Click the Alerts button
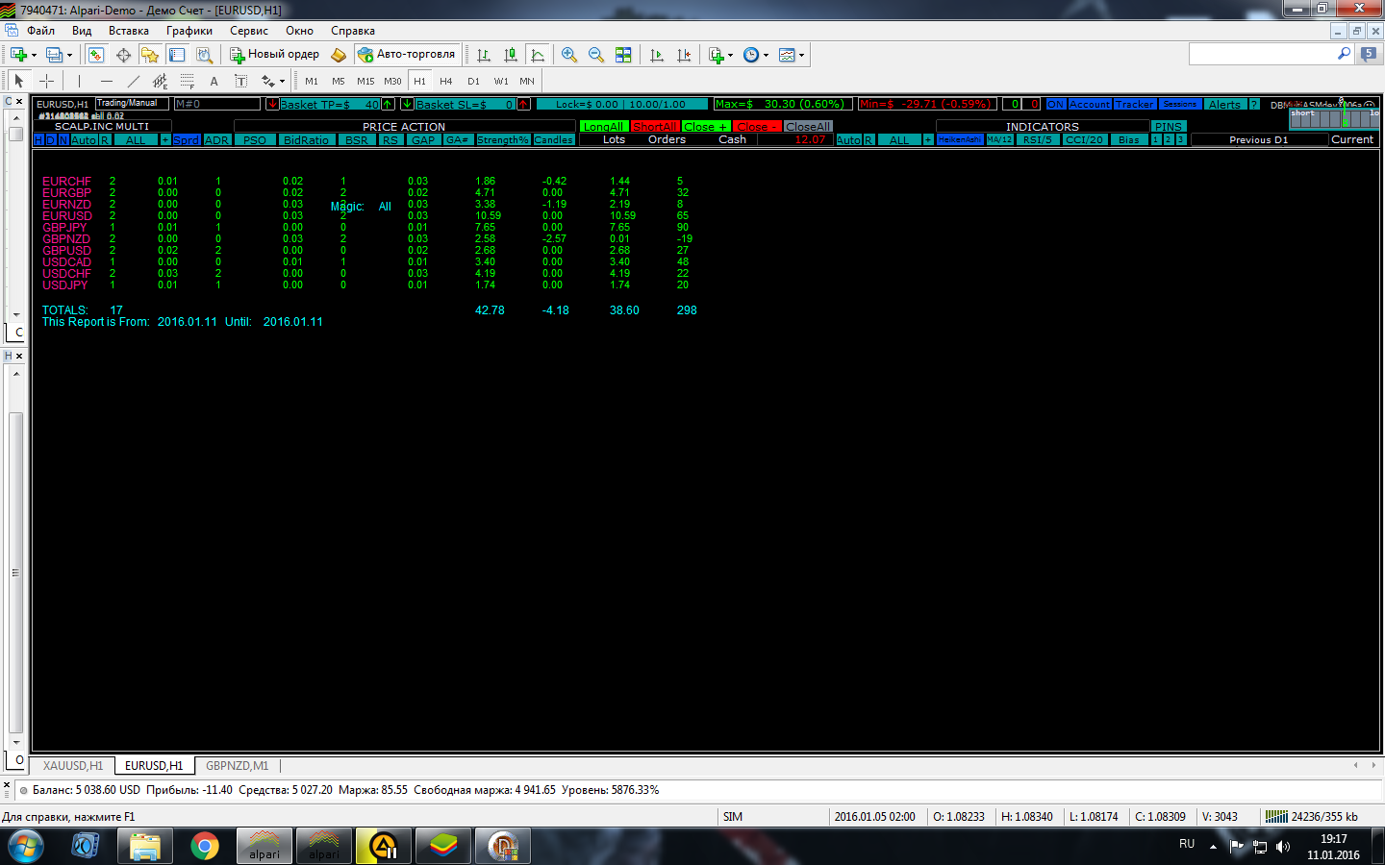Viewport: 1385px width, 865px height. [x=1224, y=104]
